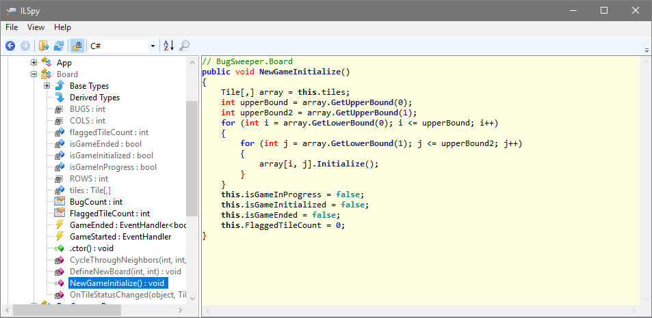Expand the App tree node

coord(34,63)
